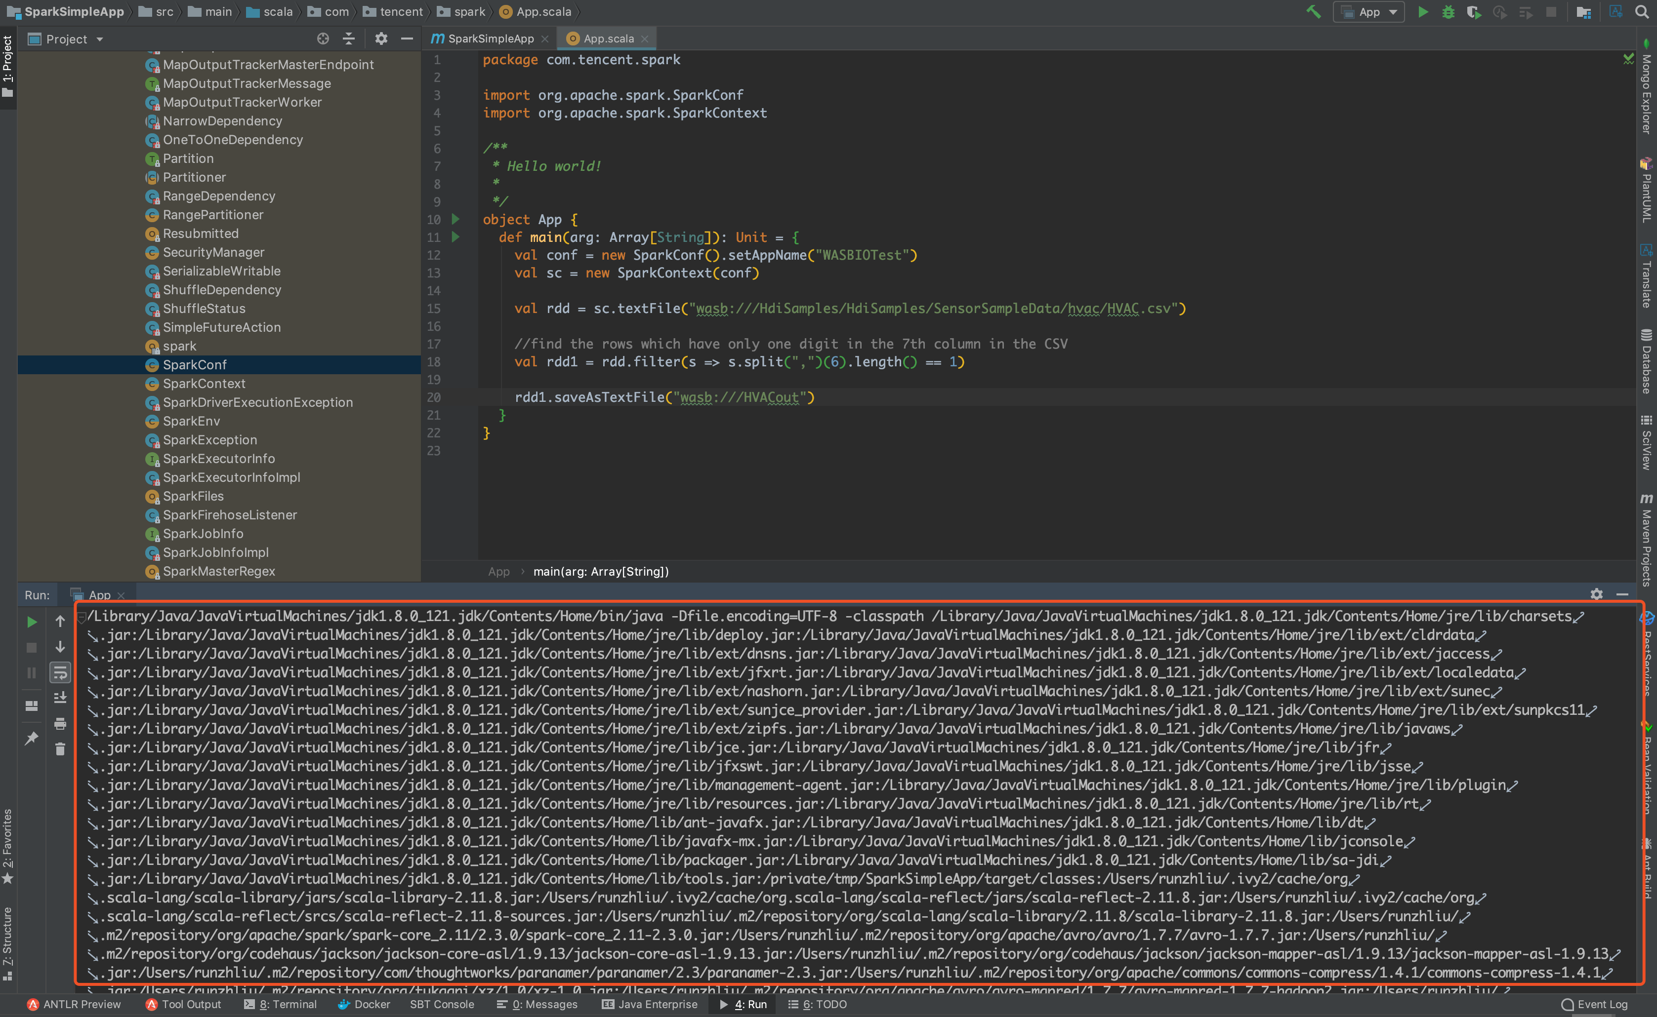Screen dimensions: 1657x1017
Task: Open the Event Log button
Action: click(1594, 1004)
